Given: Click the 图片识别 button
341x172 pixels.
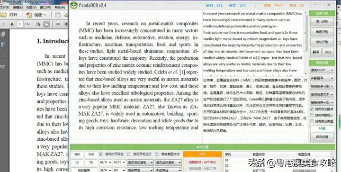Looking at the screenshot, I should point(322,22).
